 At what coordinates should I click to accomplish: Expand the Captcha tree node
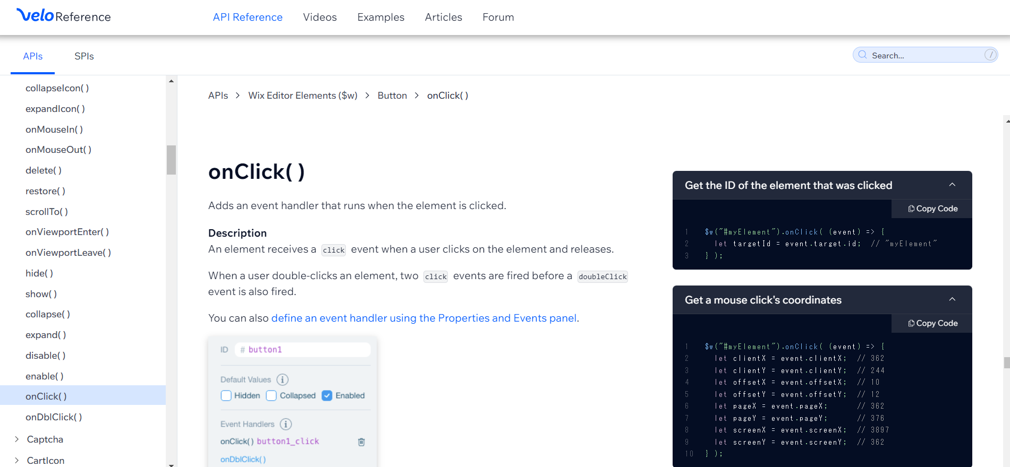(x=16, y=439)
